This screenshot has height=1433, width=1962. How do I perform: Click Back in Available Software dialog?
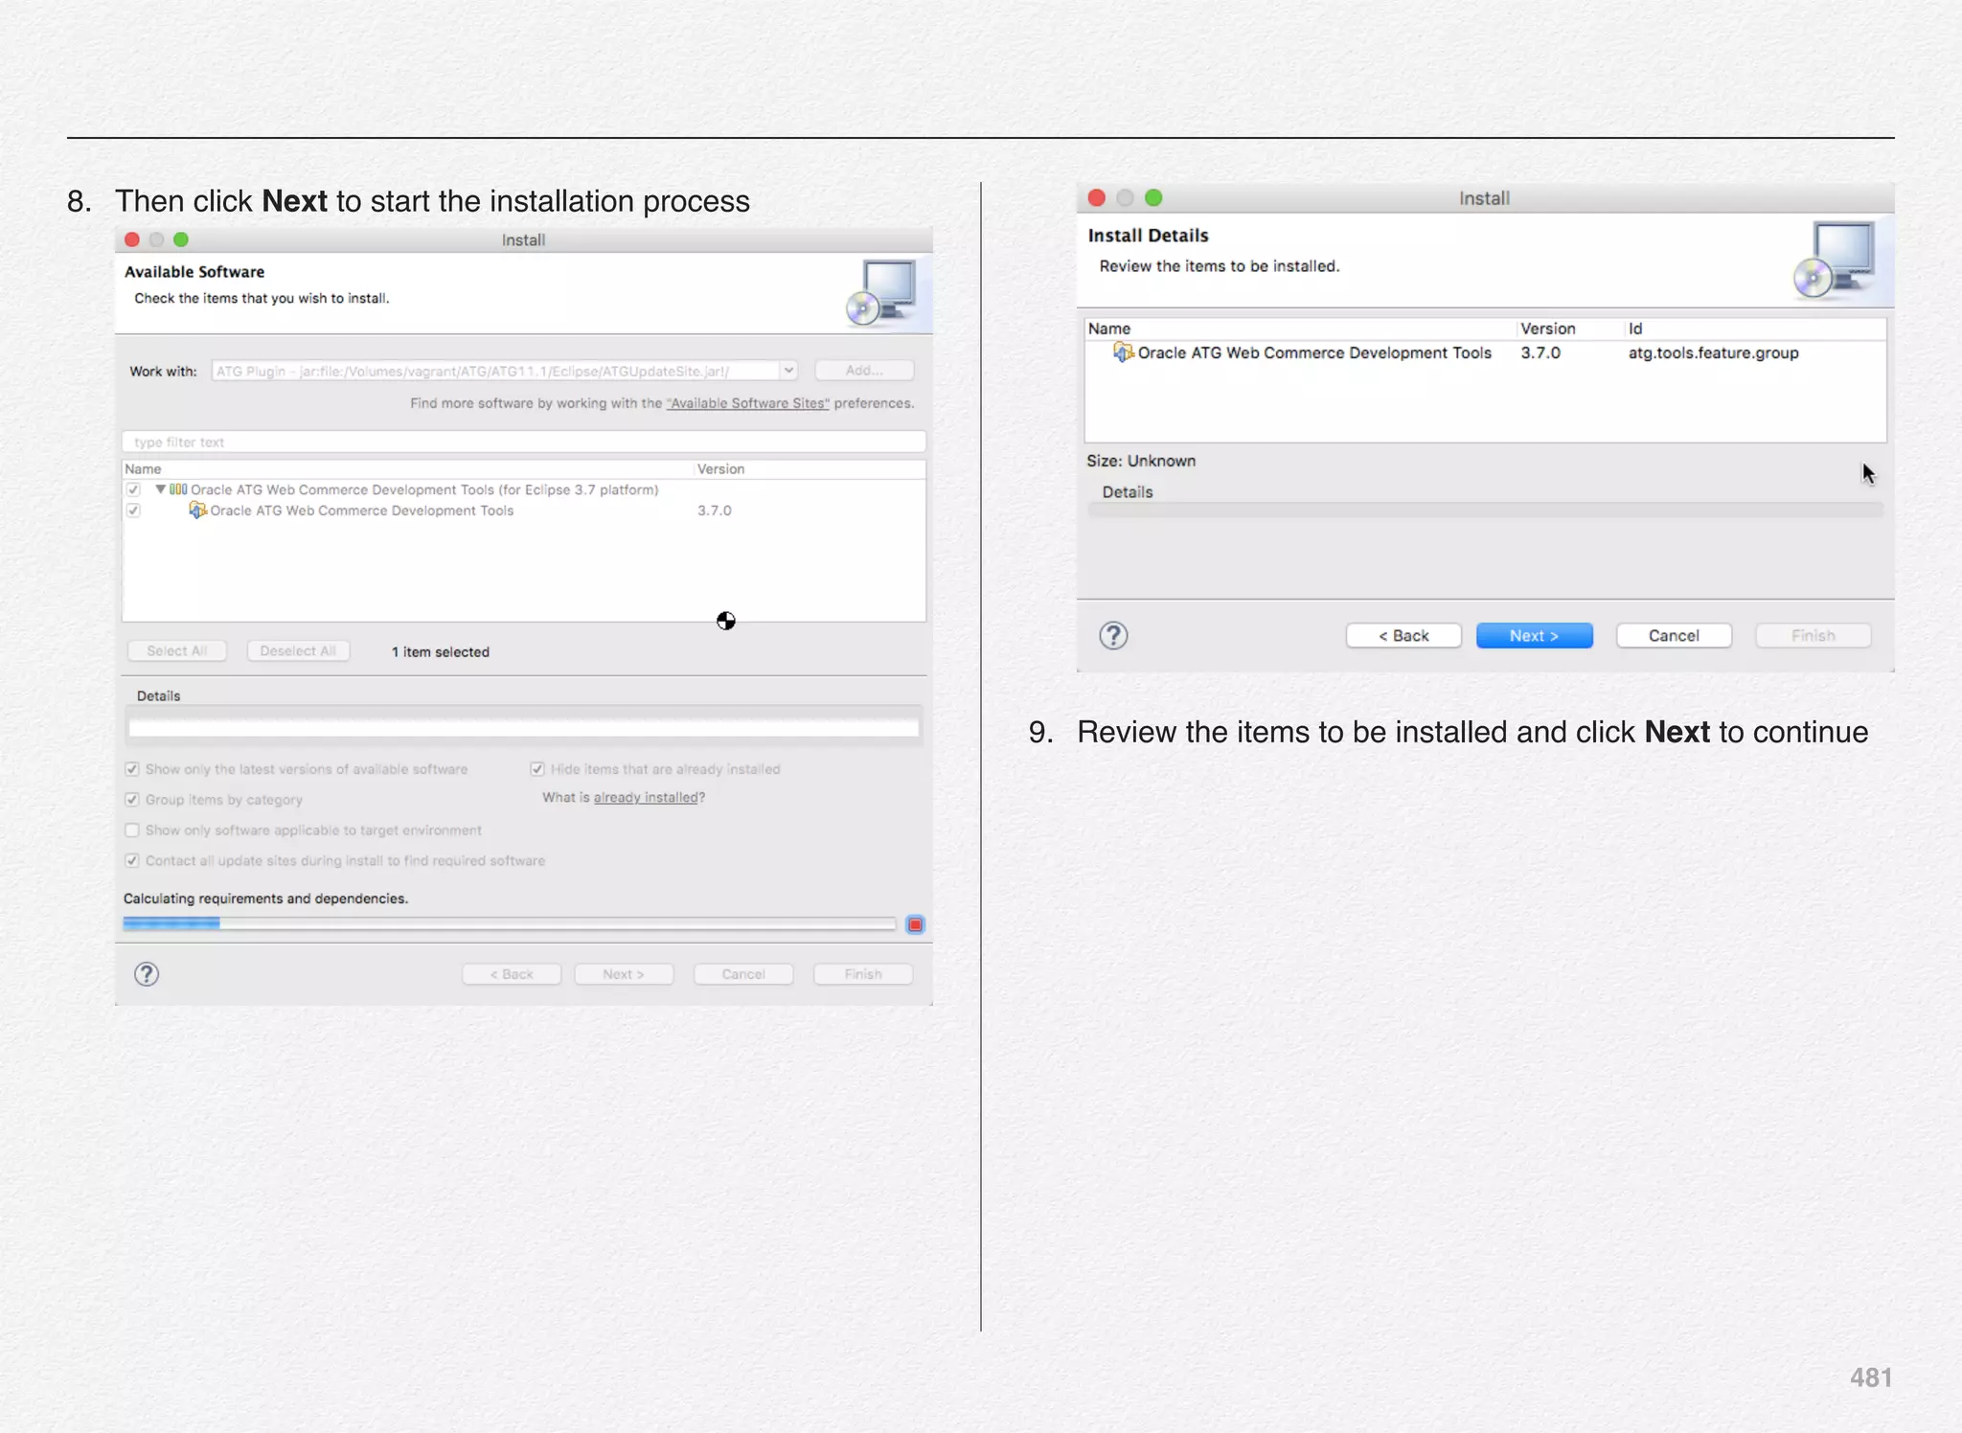512,974
